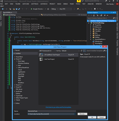Select the SitefinityWebApp project node

[98, 23]
